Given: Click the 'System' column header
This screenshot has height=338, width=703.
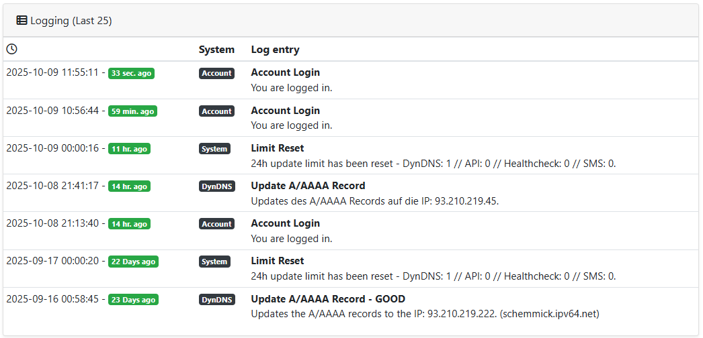Looking at the screenshot, I should pyautogui.click(x=216, y=50).
